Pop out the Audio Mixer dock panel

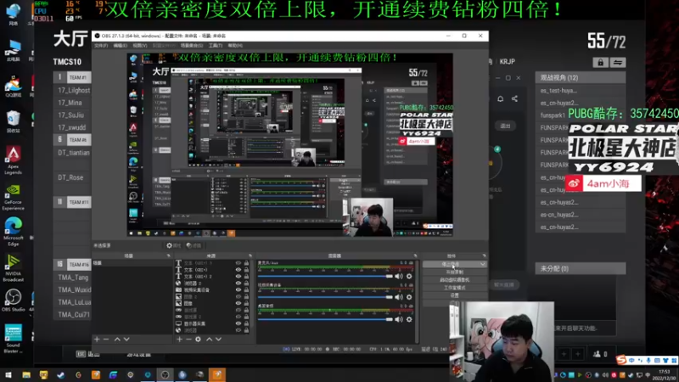415,256
